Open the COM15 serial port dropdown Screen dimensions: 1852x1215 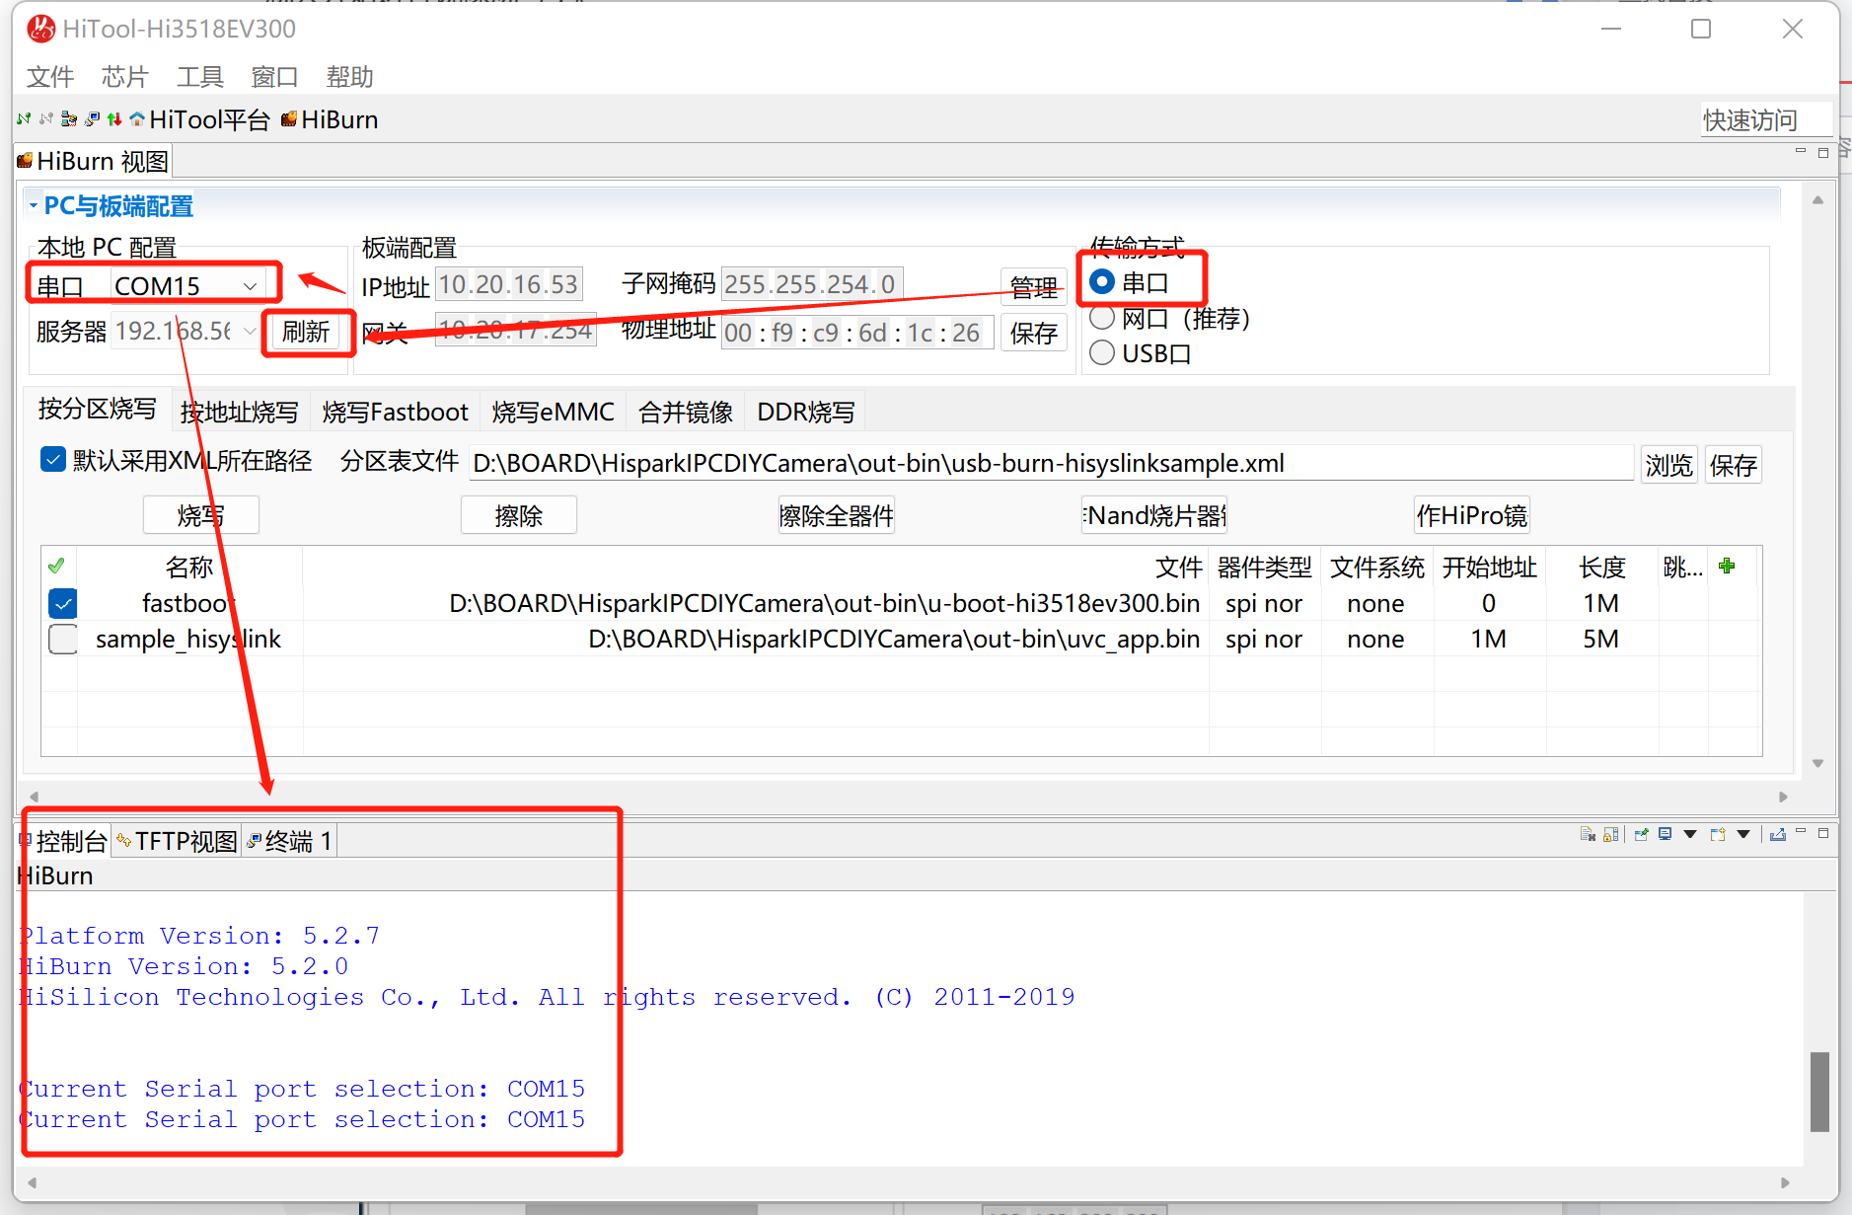tap(250, 286)
